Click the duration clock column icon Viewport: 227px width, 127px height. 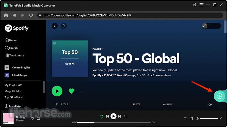210,104
